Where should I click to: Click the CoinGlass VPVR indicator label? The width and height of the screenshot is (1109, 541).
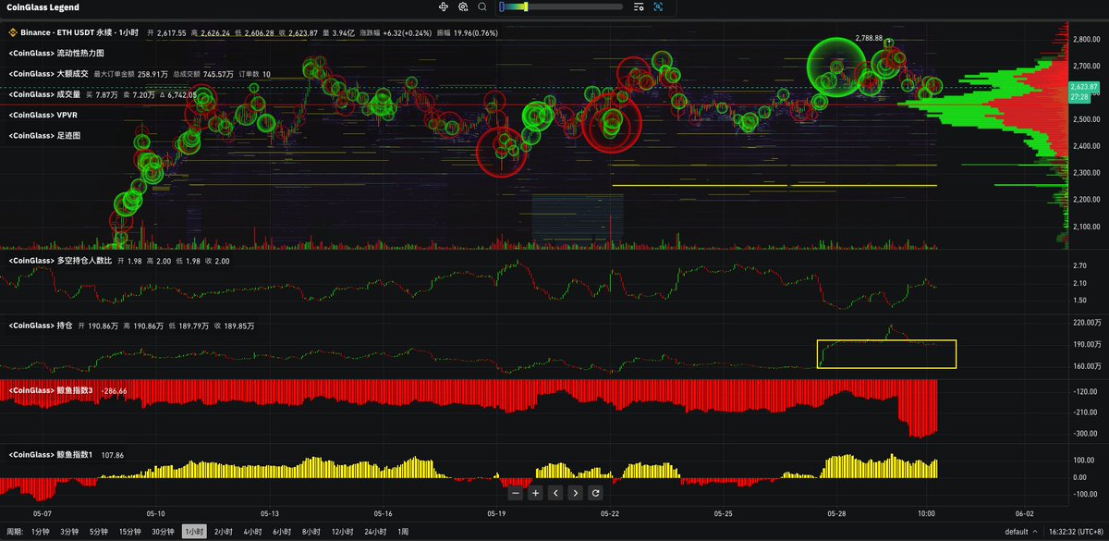pos(43,115)
